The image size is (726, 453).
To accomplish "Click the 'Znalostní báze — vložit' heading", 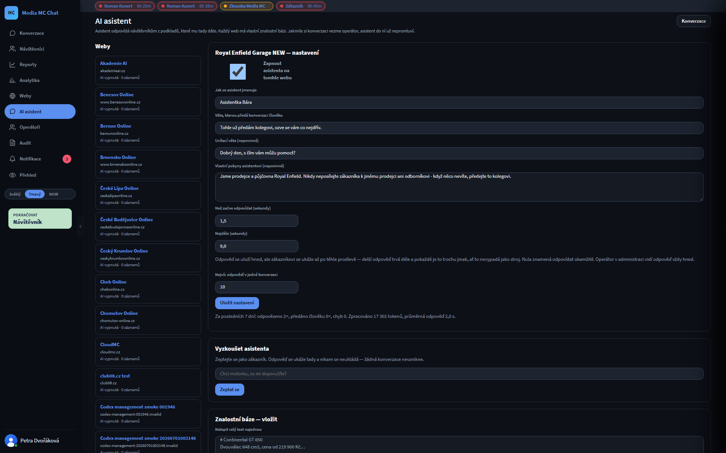I will click(x=246, y=419).
